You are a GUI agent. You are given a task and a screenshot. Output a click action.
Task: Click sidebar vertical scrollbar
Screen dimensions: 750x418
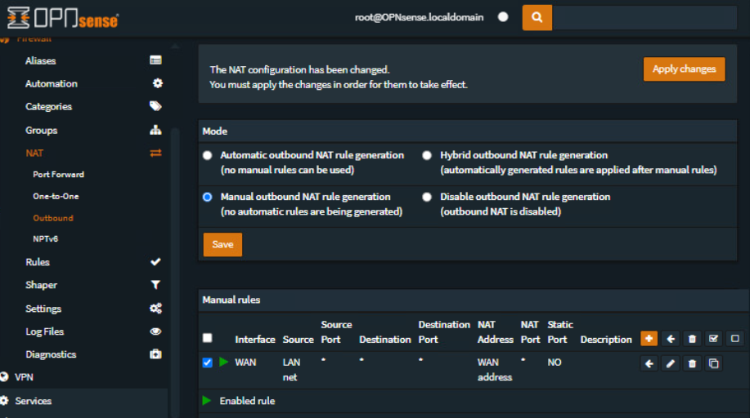tap(175, 273)
